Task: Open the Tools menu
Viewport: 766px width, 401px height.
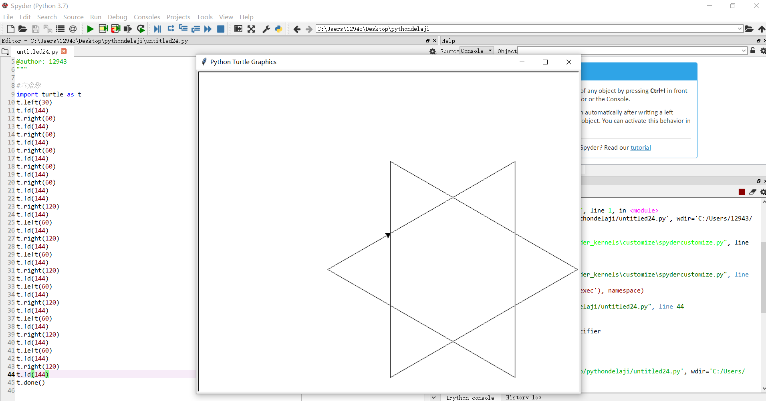Action: 205,17
